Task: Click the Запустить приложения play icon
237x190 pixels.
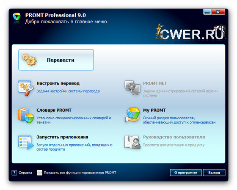Action: coord(26,142)
